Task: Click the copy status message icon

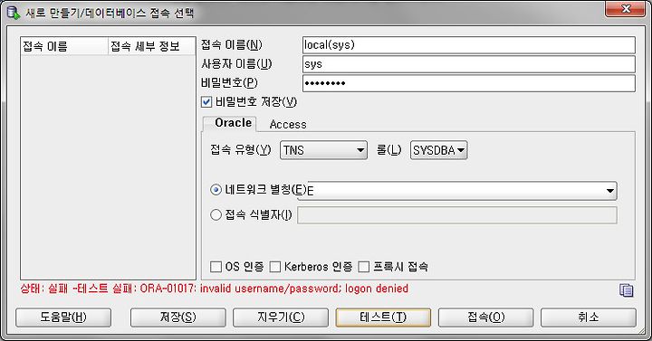Action: 626,290
